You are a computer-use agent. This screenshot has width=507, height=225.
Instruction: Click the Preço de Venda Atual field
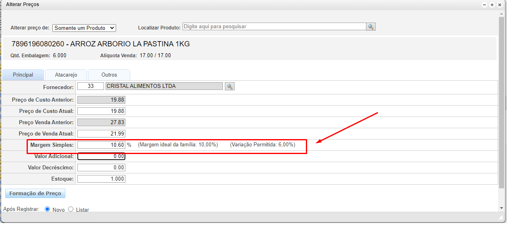coord(101,133)
